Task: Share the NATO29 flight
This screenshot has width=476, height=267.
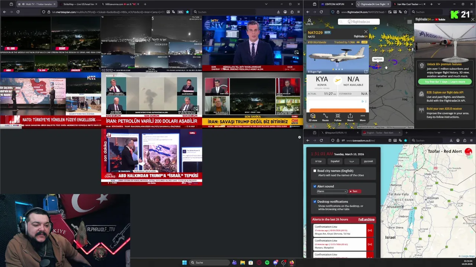Action: [x=350, y=117]
